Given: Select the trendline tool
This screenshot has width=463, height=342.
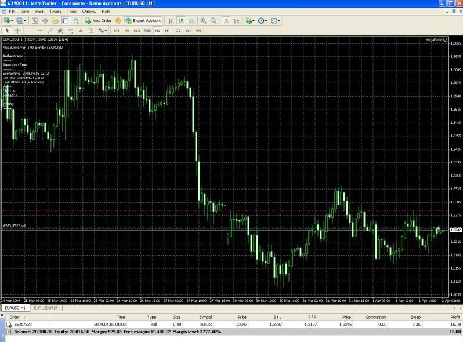Looking at the screenshot, I should (x=50, y=30).
